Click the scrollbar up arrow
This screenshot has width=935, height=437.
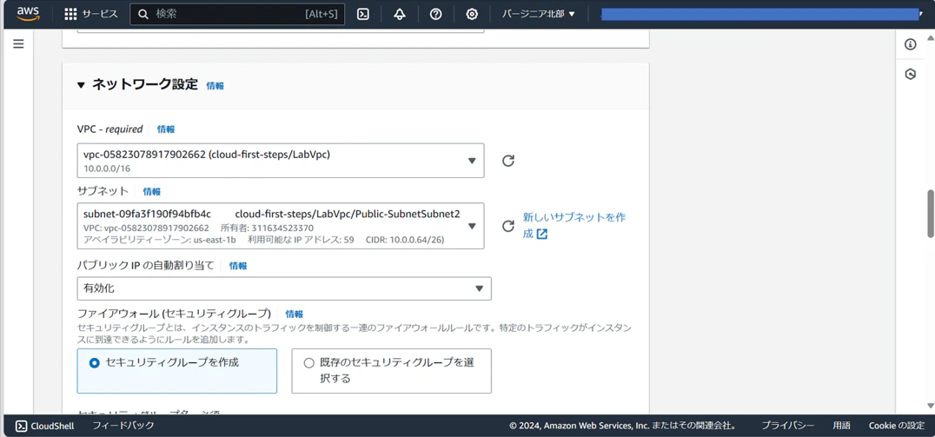[x=931, y=37]
